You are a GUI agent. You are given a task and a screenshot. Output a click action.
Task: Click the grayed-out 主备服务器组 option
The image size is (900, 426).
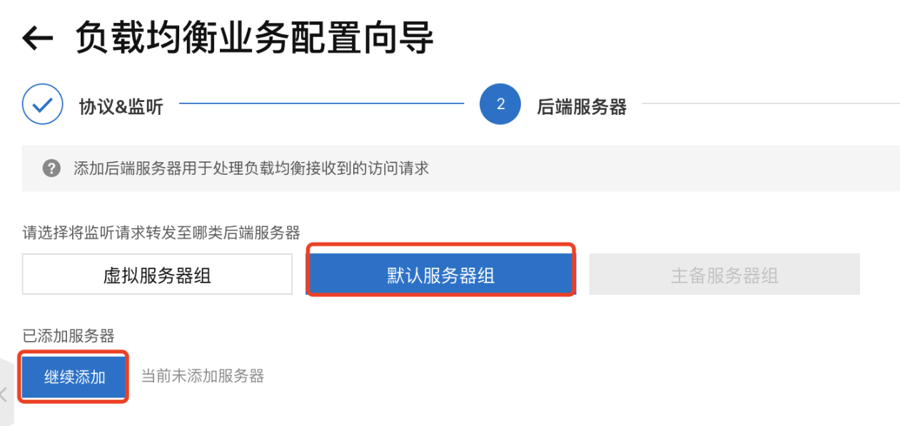tap(724, 274)
